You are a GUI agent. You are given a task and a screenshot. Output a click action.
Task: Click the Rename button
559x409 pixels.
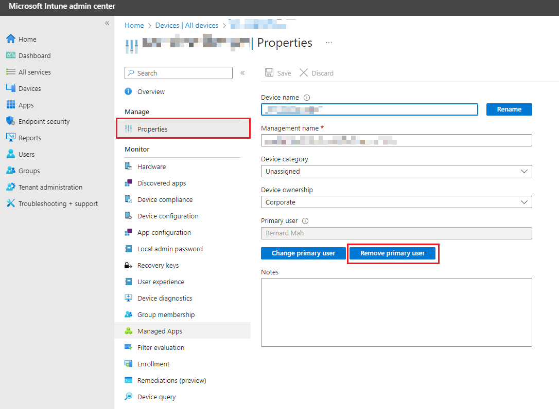pyautogui.click(x=509, y=109)
